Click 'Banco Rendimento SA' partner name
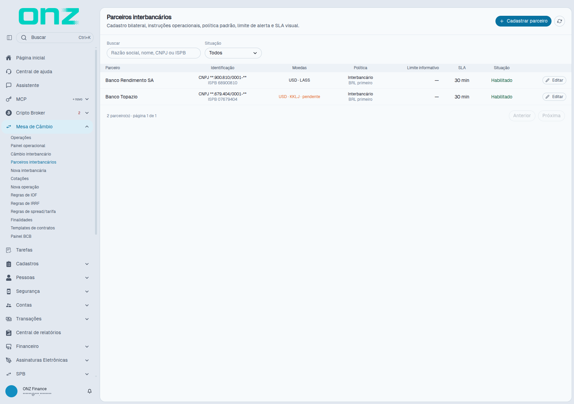 [x=130, y=80]
